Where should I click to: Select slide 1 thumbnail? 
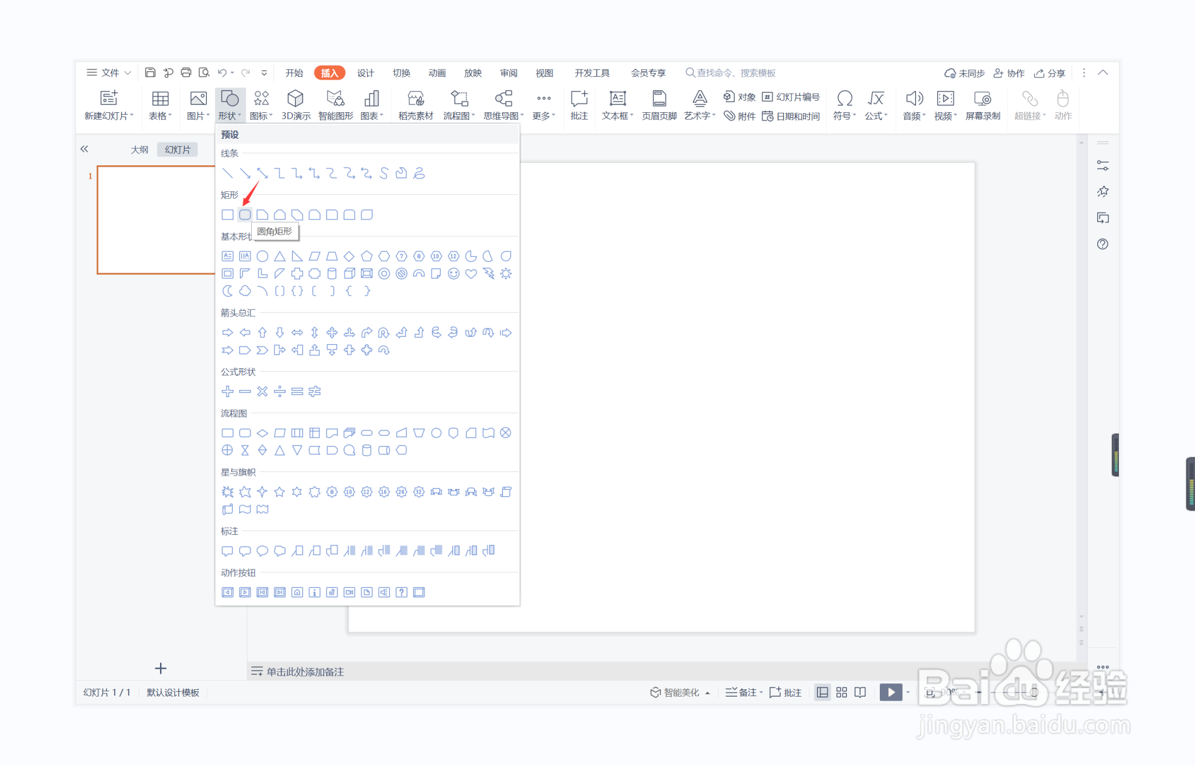[156, 220]
